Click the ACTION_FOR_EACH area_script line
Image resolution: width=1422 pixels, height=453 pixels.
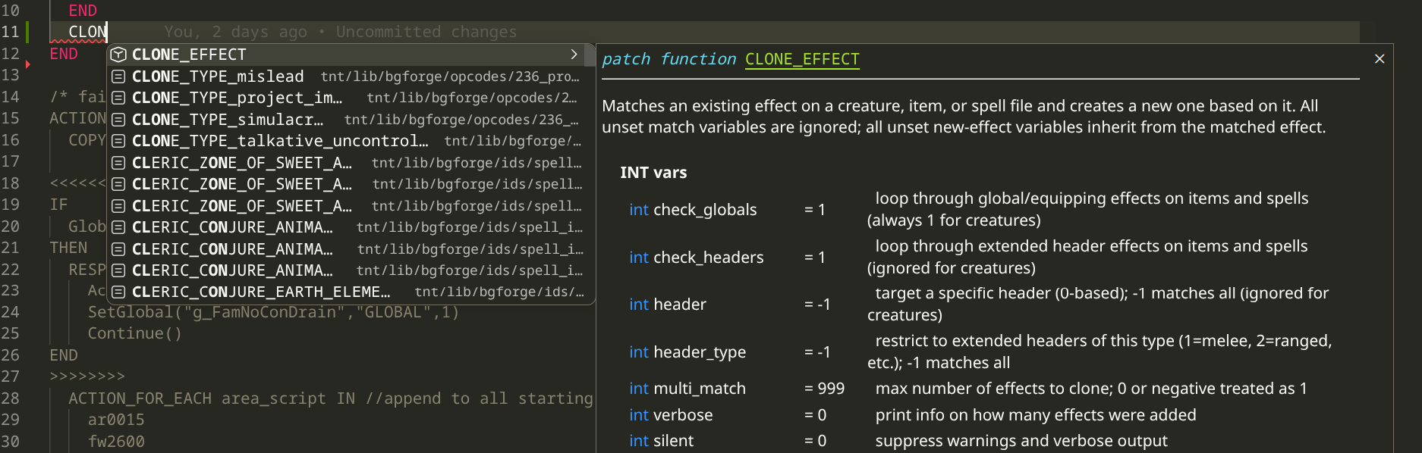[x=330, y=398]
